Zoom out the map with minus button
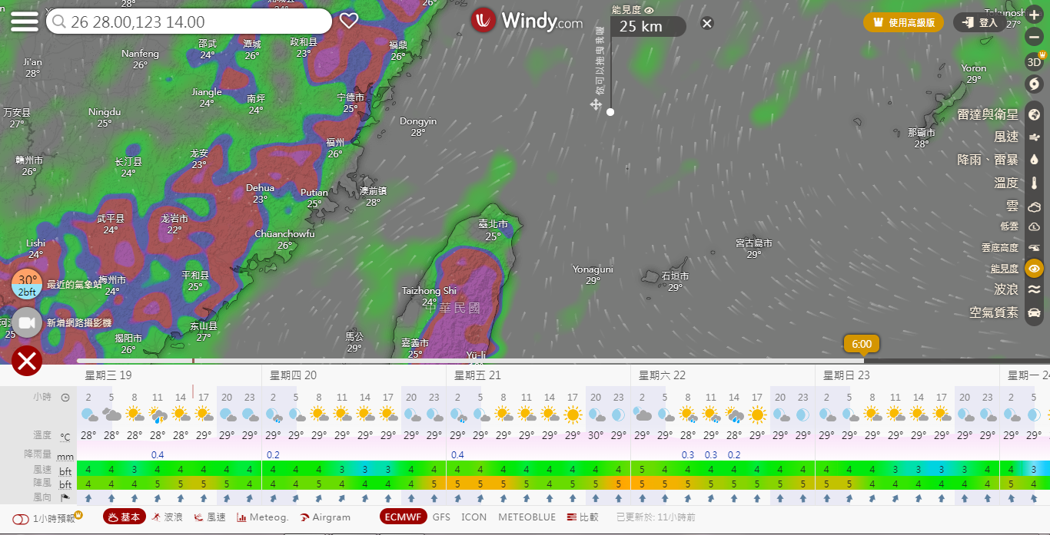The width and height of the screenshot is (1050, 535). click(1035, 36)
